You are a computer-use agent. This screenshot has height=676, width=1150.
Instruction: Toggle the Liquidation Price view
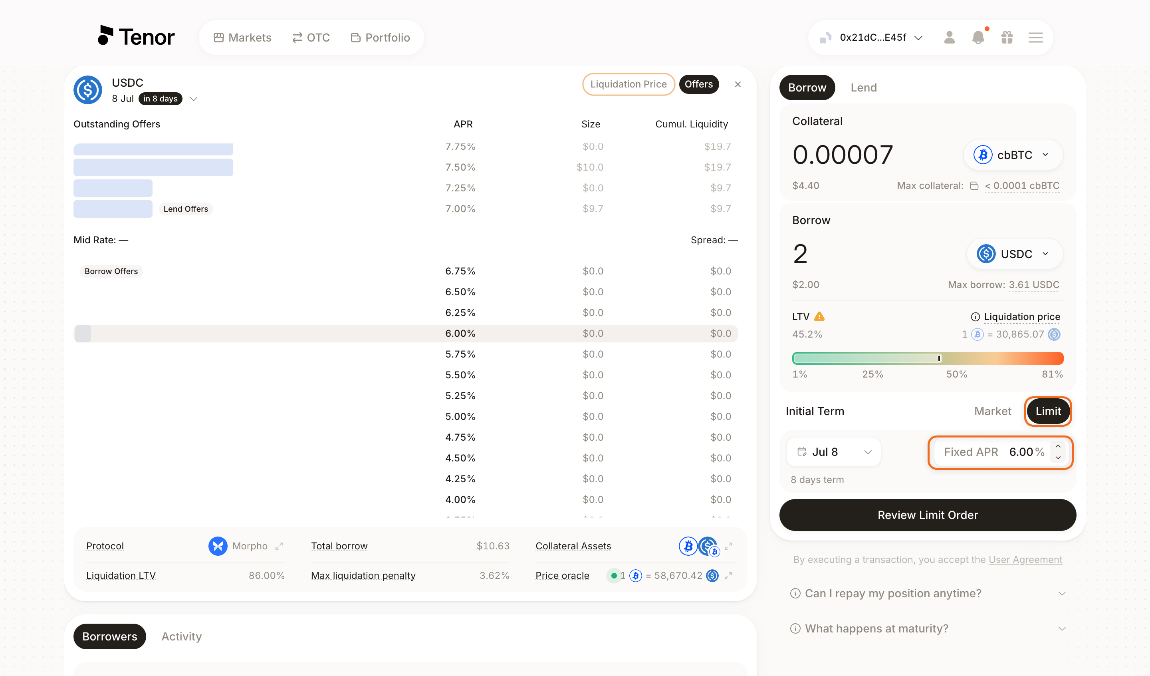(x=628, y=84)
